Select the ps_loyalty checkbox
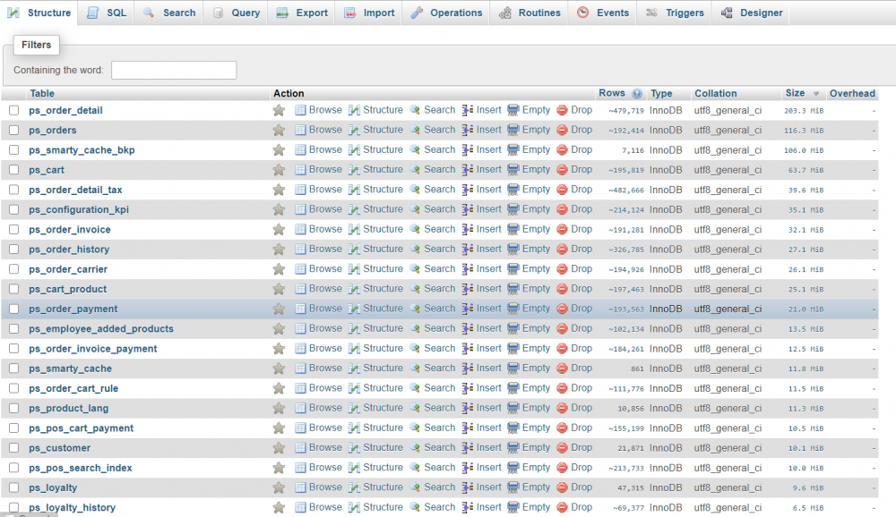The height and width of the screenshot is (517, 896). pyautogui.click(x=14, y=487)
